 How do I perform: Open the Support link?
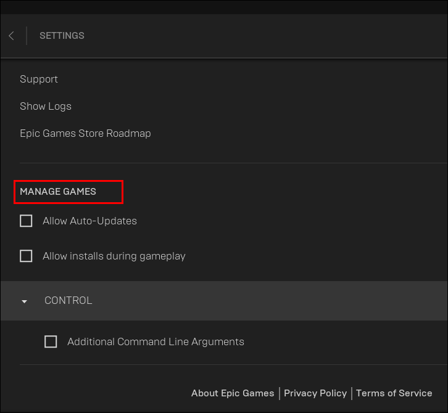39,79
